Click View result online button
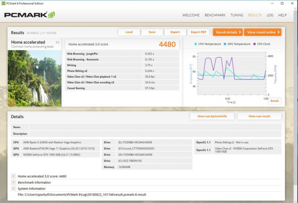Viewport: 298px width, 203px height. coord(263,32)
